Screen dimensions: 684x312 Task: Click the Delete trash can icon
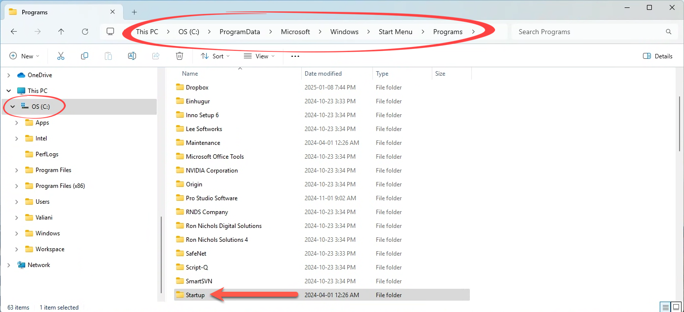[x=180, y=56]
